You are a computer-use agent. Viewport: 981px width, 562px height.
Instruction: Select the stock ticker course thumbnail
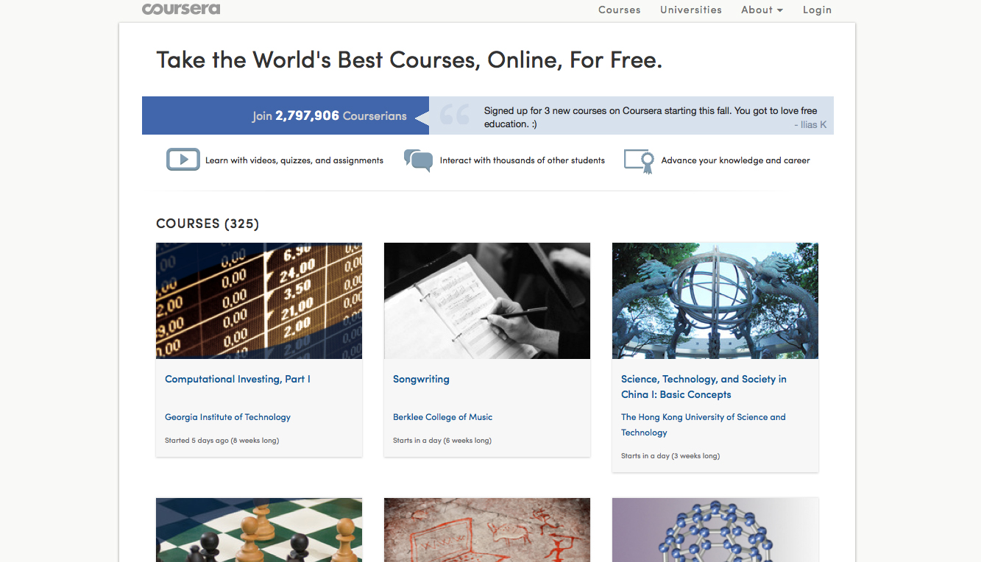259,301
